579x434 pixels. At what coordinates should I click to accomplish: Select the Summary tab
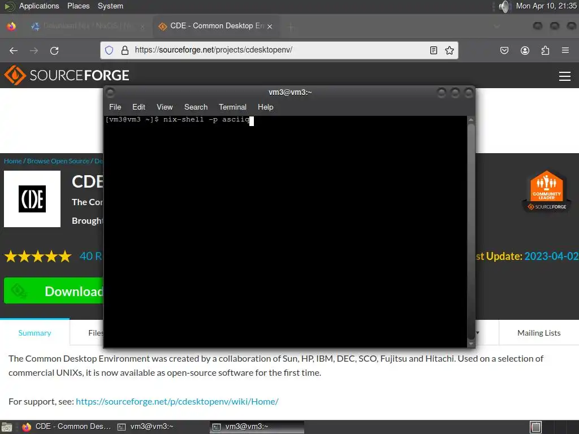tap(34, 333)
